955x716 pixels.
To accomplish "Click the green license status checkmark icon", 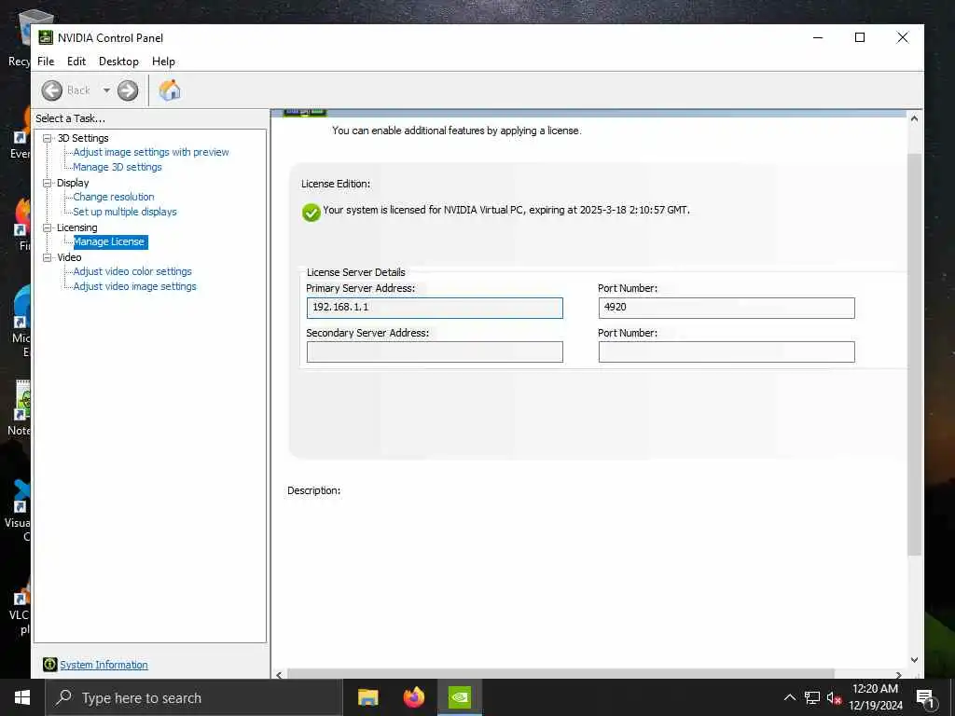I will [x=311, y=213].
